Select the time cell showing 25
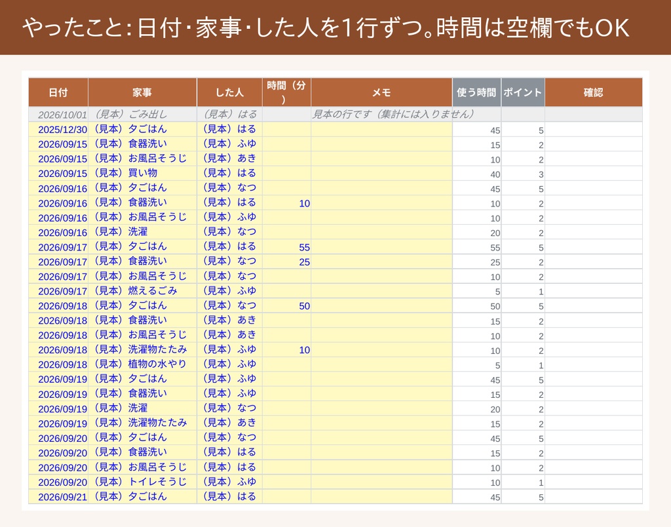 pyautogui.click(x=286, y=261)
